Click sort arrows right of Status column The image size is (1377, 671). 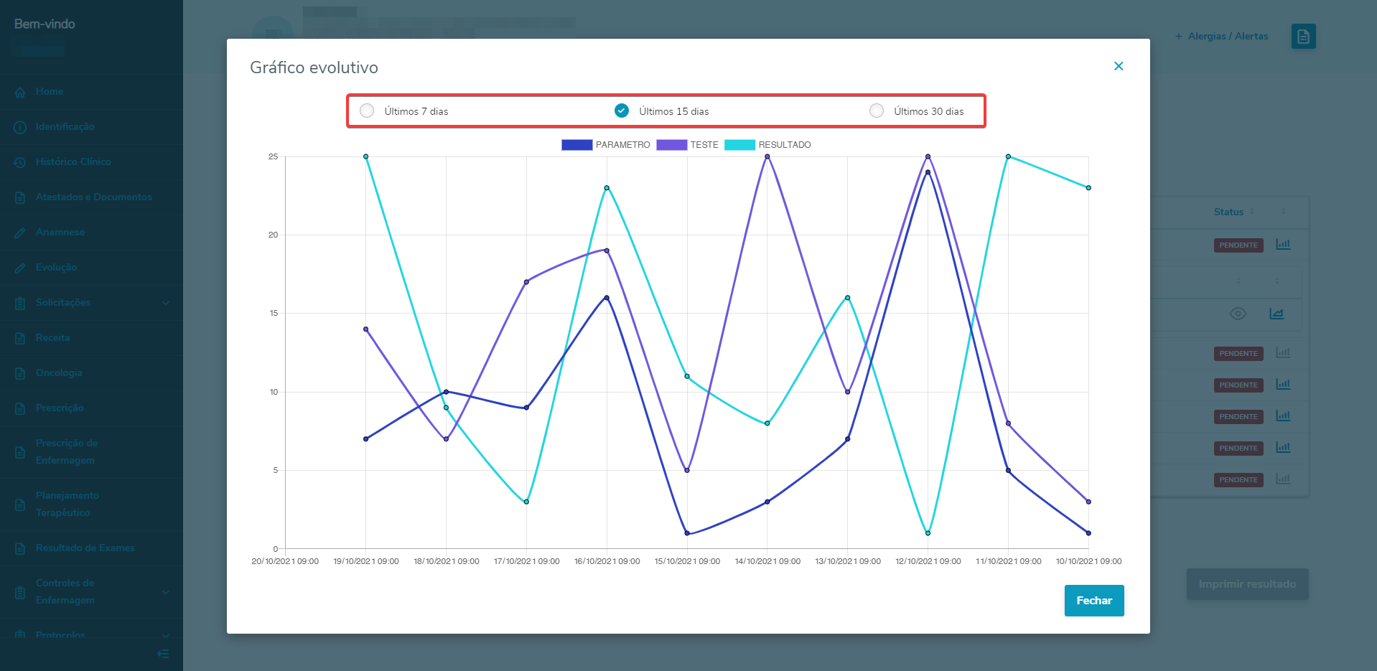point(1284,212)
